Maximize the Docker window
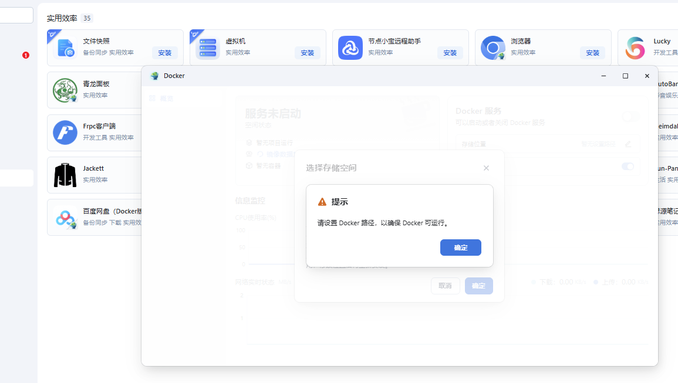The height and width of the screenshot is (383, 678). (625, 76)
